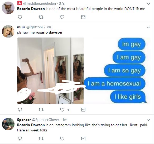The width and height of the screenshot is (154, 144).
Task: View the mirror selfie image in muir's tweet
Action: 50,71
